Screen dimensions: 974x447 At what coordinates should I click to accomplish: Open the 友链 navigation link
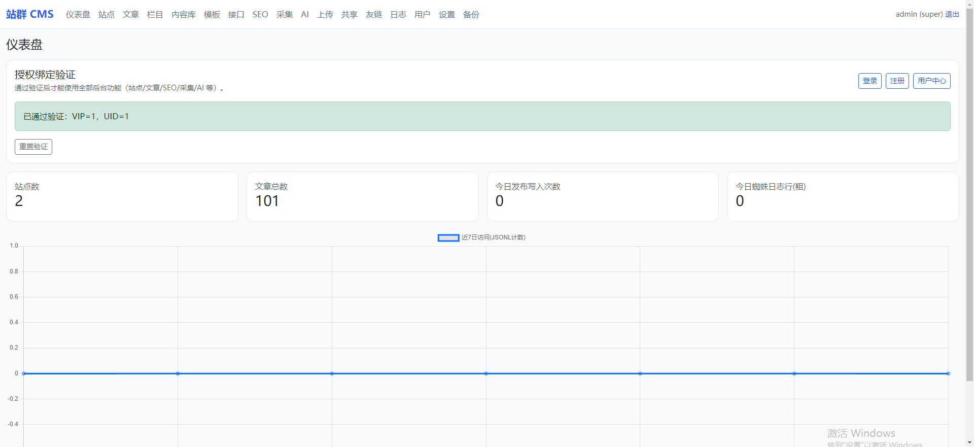[373, 15]
